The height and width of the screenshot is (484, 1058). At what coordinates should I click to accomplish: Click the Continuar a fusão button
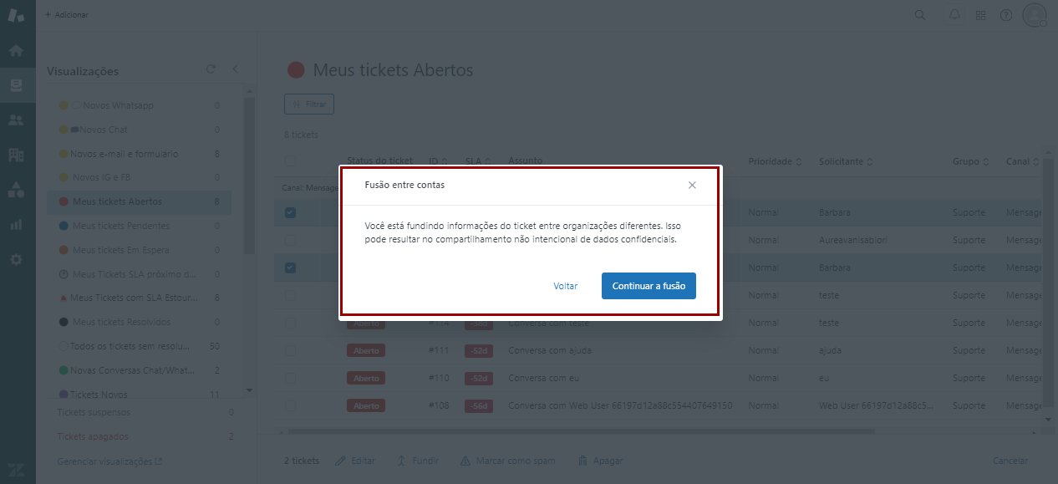649,286
